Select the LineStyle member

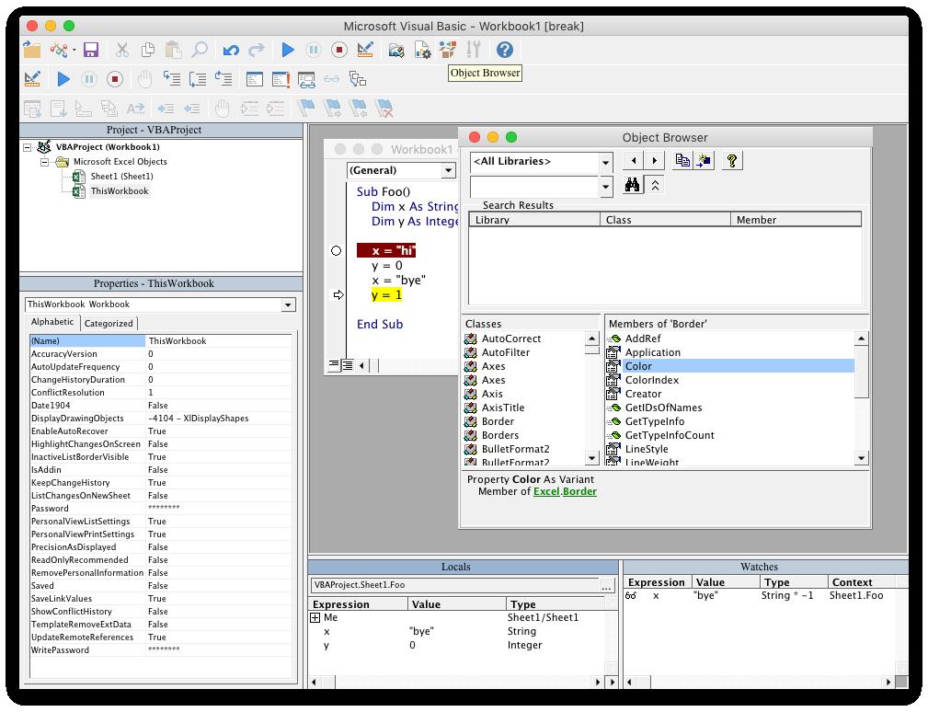[647, 449]
